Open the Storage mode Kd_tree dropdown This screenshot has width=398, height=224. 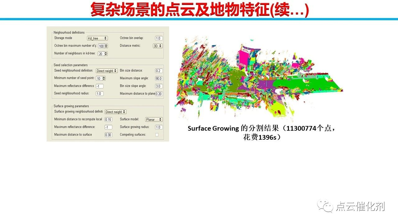point(97,38)
